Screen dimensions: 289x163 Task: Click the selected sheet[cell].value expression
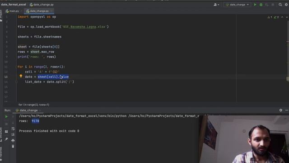(53, 77)
